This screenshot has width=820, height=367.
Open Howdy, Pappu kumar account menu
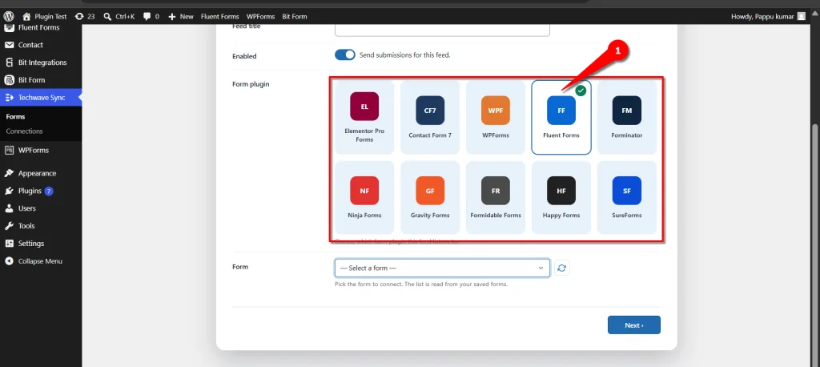pos(768,16)
